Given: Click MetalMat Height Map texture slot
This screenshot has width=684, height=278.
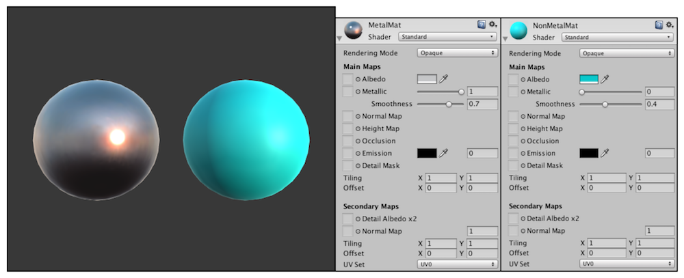Looking at the screenshot, I should (x=347, y=128).
